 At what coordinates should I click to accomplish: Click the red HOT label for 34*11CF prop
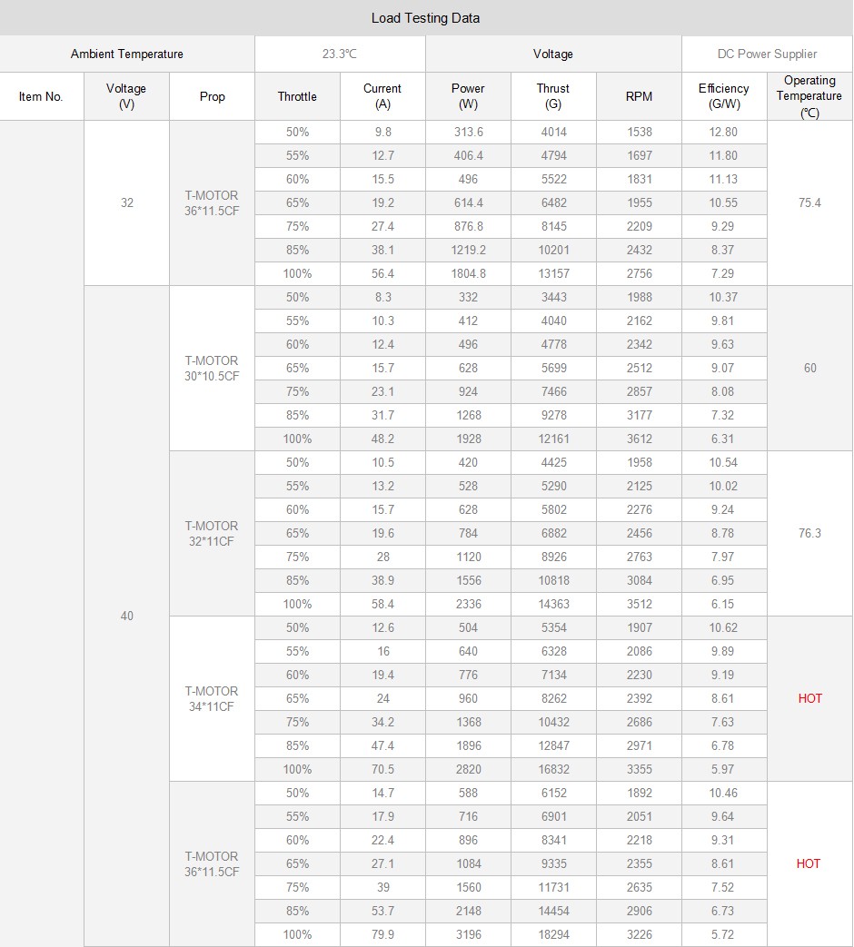click(x=809, y=698)
